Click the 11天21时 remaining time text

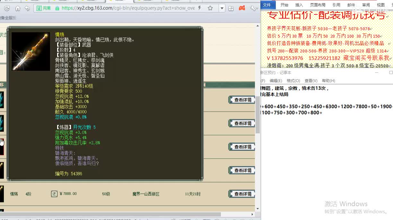coord(193,194)
